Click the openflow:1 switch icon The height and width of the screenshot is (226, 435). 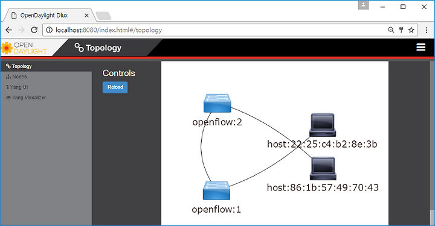(x=217, y=190)
